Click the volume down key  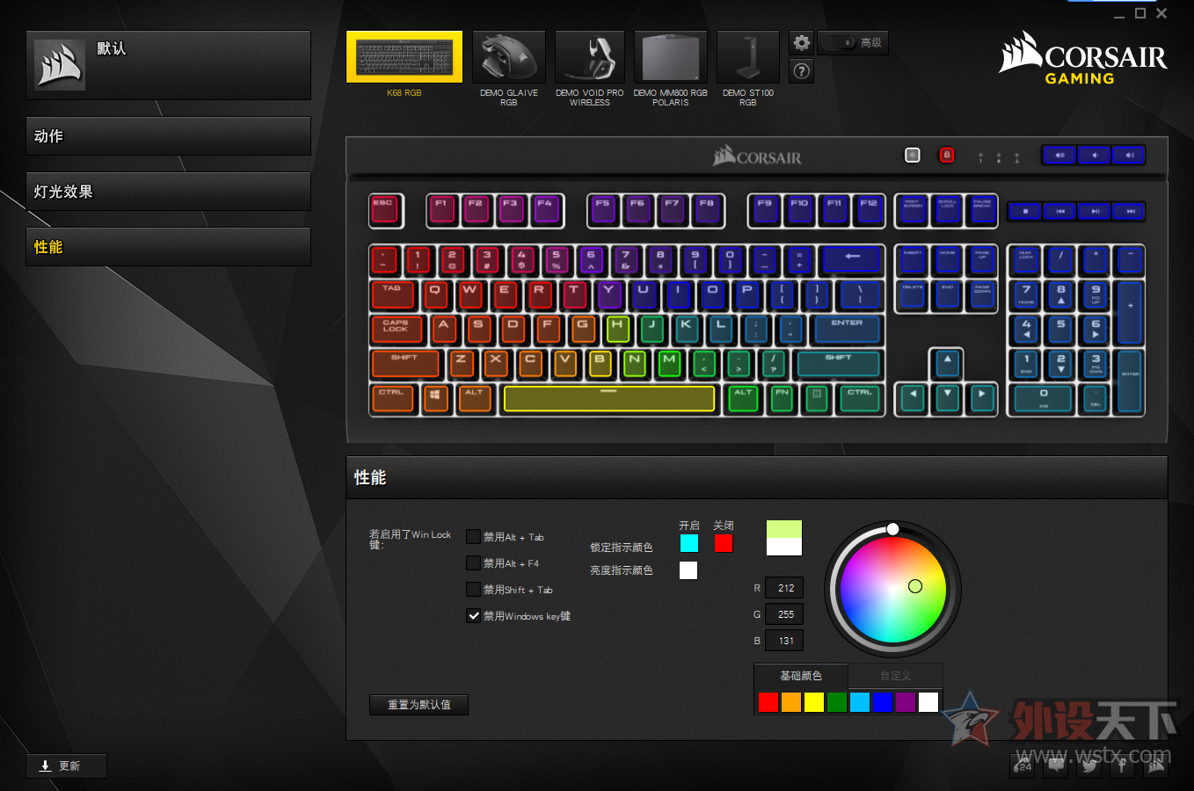point(1095,156)
